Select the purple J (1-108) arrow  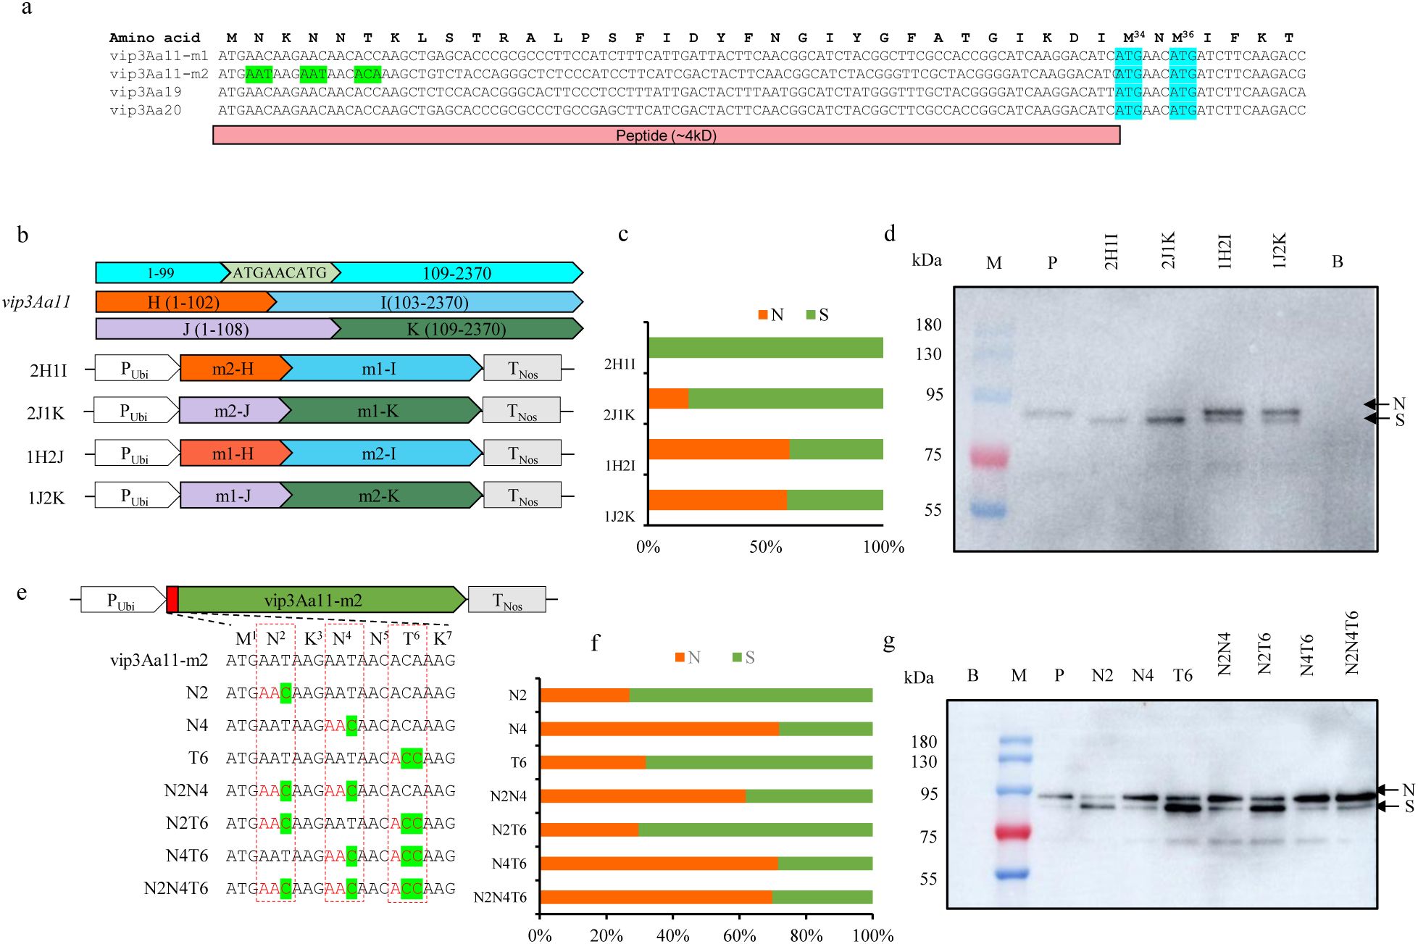(x=216, y=329)
